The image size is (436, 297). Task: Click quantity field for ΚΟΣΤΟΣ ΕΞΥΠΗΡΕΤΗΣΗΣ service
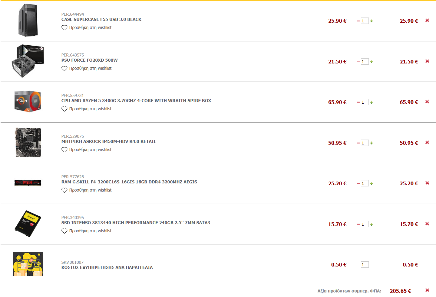(365, 265)
